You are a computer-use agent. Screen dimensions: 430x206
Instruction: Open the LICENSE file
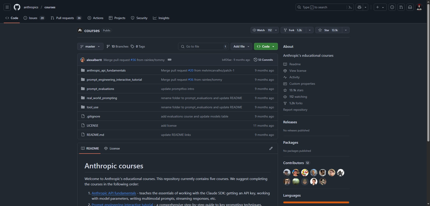pyautogui.click(x=92, y=125)
